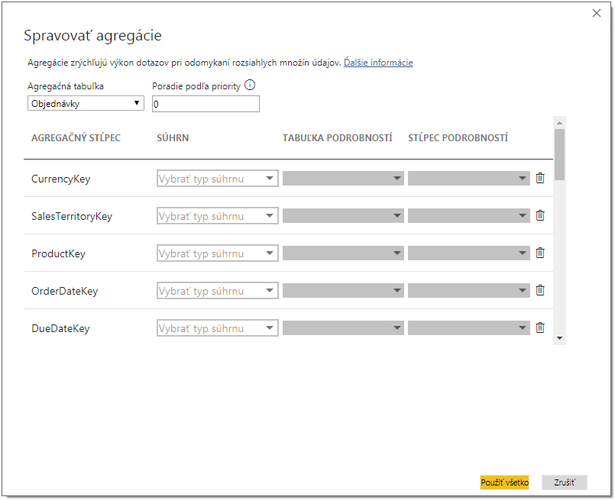Click the STĹPEC PODROBNOSTÍ column header
The width and height of the screenshot is (615, 500).
[x=458, y=138]
